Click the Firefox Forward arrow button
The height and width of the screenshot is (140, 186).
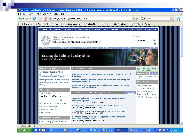27,19
